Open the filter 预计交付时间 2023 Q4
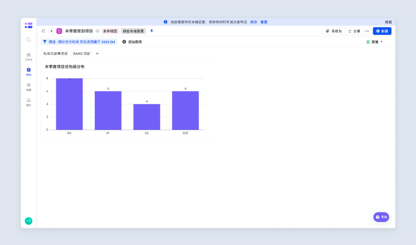This screenshot has width=416, height=245. pos(79,42)
